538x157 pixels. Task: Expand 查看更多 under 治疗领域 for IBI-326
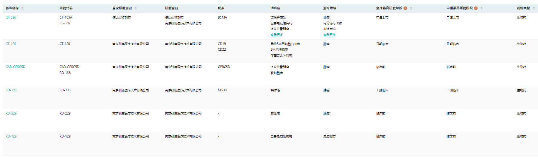(x=329, y=35)
